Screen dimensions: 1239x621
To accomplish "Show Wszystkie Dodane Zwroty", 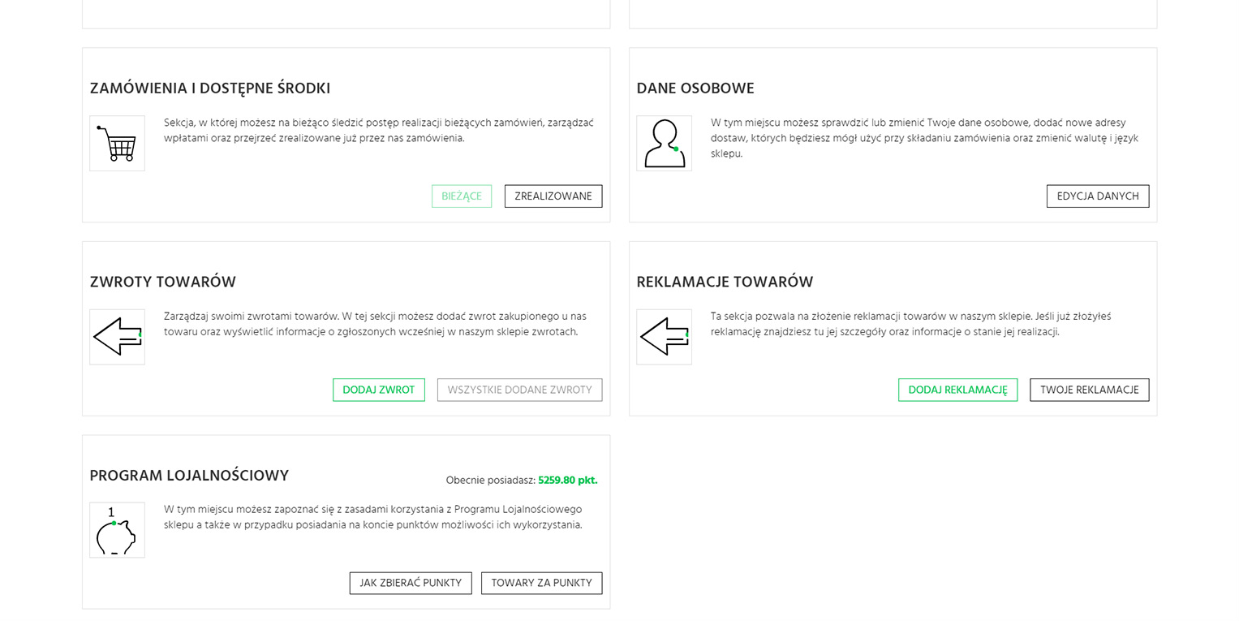I will pos(519,390).
